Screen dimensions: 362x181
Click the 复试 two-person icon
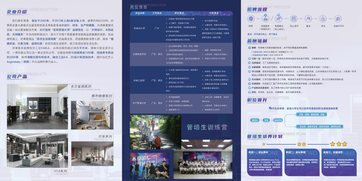point(308,19)
